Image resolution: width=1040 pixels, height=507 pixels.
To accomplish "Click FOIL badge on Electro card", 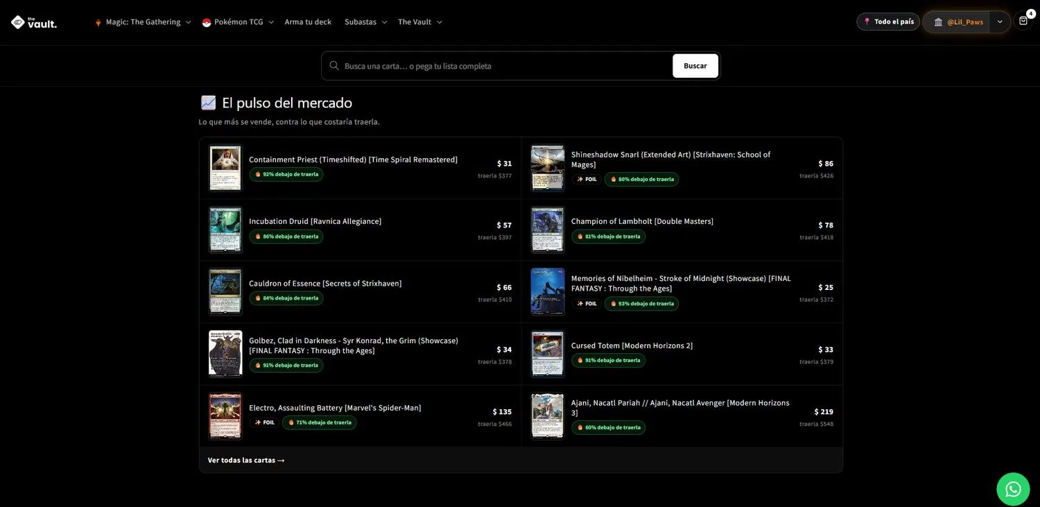I will pos(265,422).
